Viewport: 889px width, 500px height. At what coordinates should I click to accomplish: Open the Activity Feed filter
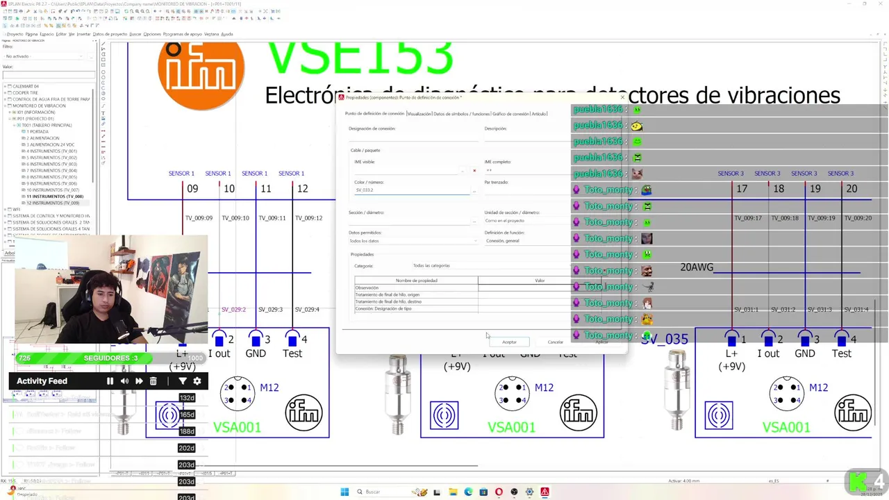[183, 381]
